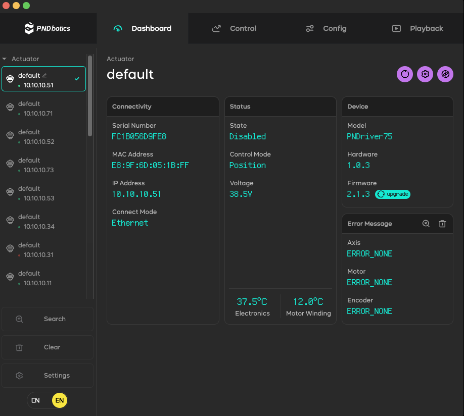Click the PNDriver75 model value
The width and height of the screenshot is (464, 416).
(369, 137)
